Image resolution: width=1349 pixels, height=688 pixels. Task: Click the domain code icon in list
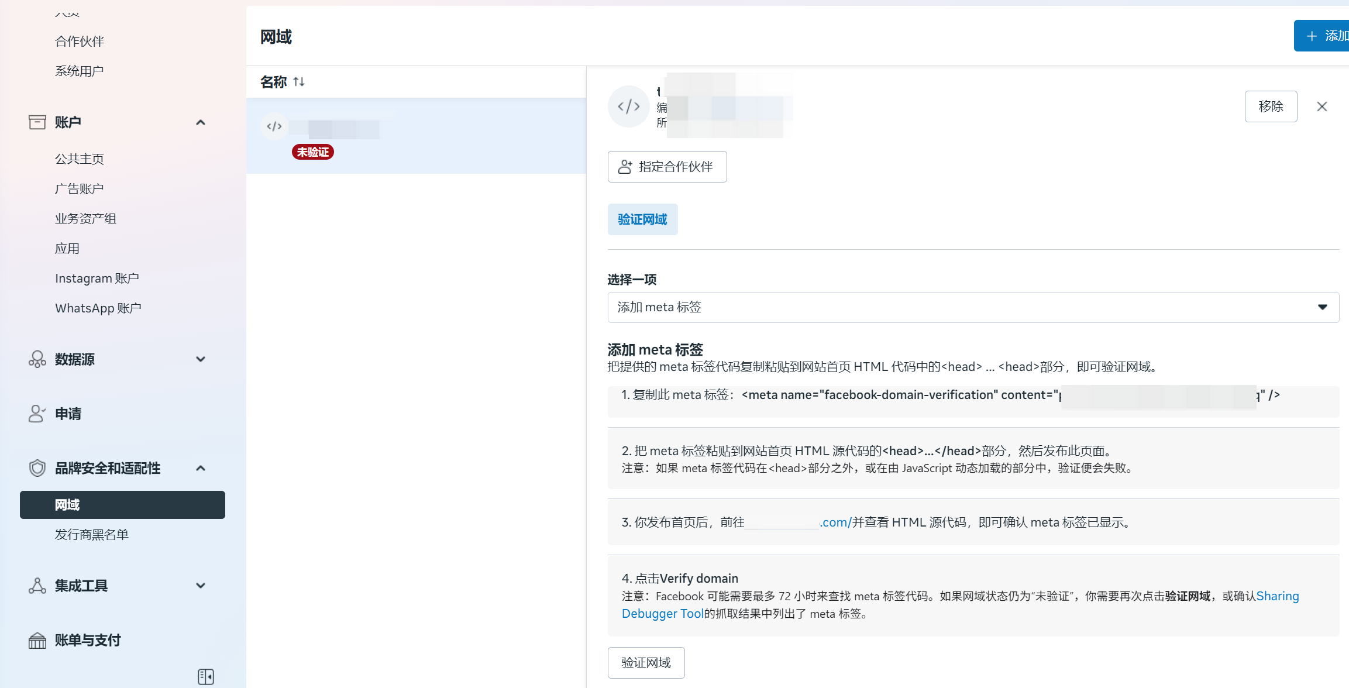tap(274, 126)
